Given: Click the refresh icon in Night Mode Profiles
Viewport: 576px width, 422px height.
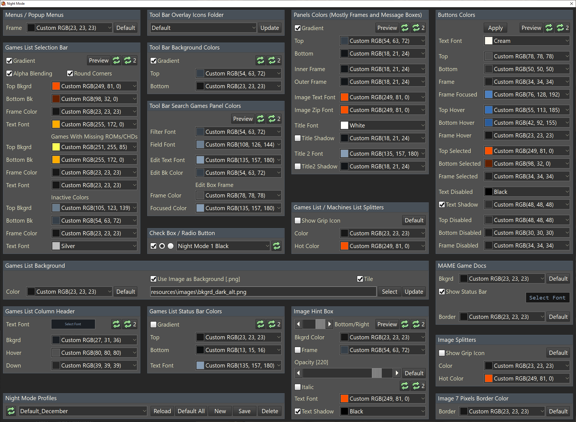Looking at the screenshot, I should [x=11, y=411].
